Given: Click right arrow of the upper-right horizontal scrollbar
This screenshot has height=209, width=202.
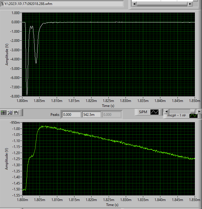Looking at the screenshot, I should coord(190,4).
